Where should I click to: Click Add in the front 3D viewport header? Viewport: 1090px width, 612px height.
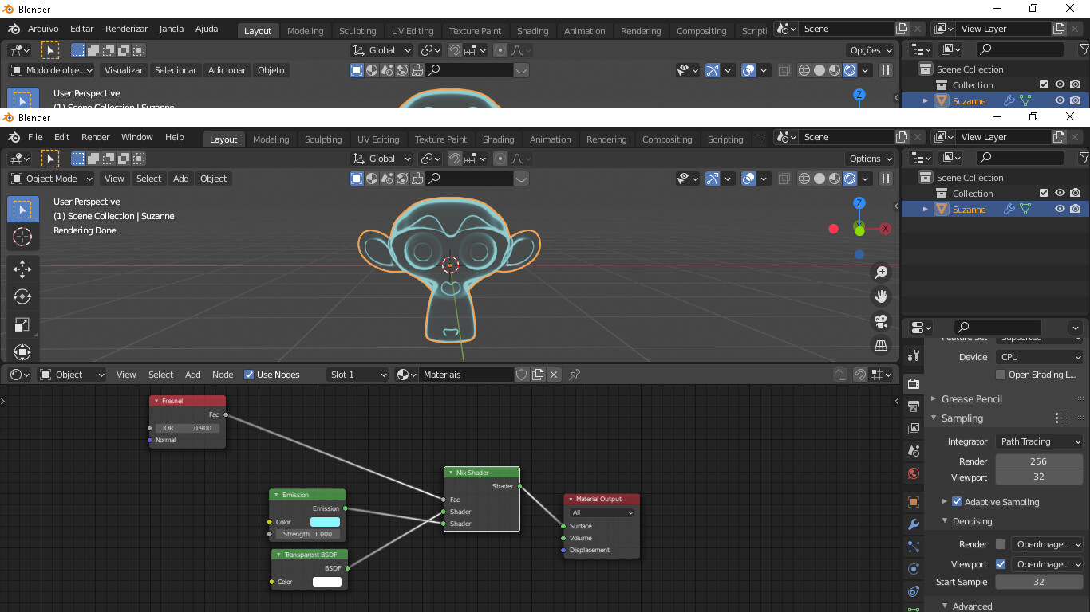(181, 178)
